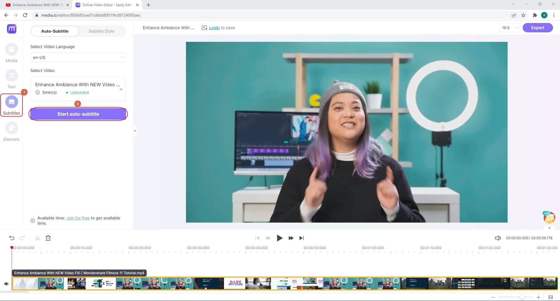Click the media.io logo icon
The width and height of the screenshot is (560, 301).
(x=12, y=29)
